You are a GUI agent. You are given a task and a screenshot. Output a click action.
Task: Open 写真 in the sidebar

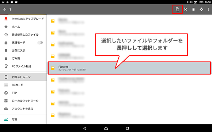point(23,120)
